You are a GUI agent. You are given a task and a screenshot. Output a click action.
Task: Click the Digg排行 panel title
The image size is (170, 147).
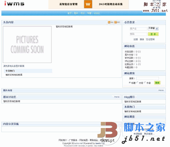(x=130, y=97)
